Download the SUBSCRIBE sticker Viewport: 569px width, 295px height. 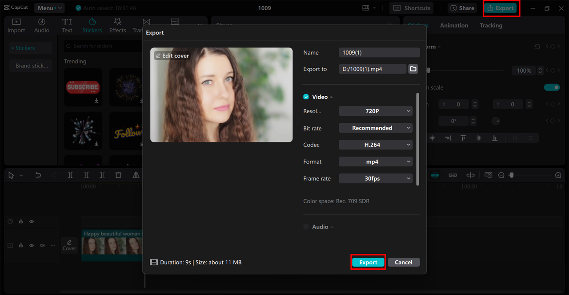(96, 101)
